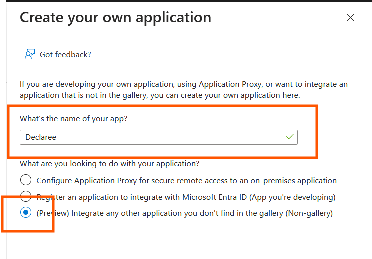Click the app name input field
The image size is (372, 259).
pyautogui.click(x=150, y=137)
